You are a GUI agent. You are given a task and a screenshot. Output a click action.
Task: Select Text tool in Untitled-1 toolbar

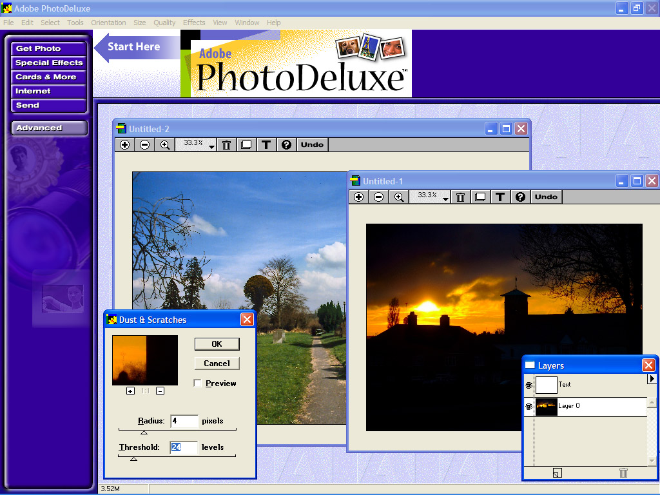pyautogui.click(x=500, y=197)
